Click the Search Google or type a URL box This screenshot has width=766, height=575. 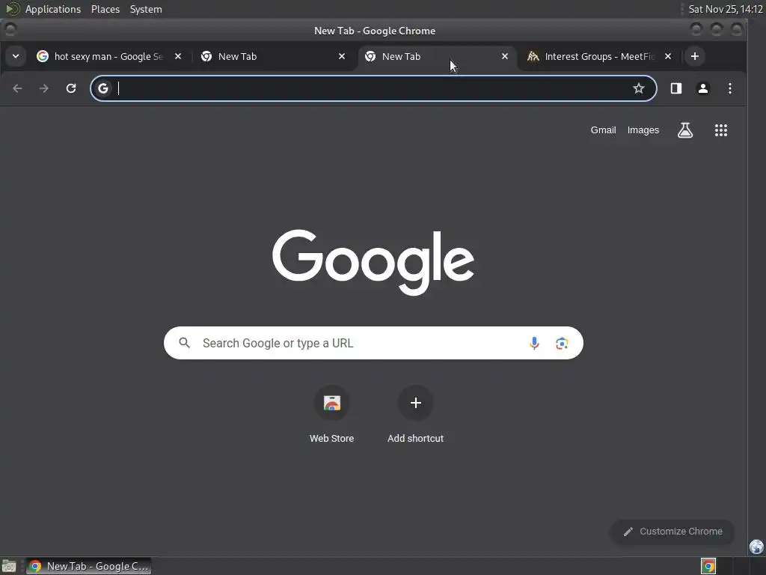click(x=373, y=343)
